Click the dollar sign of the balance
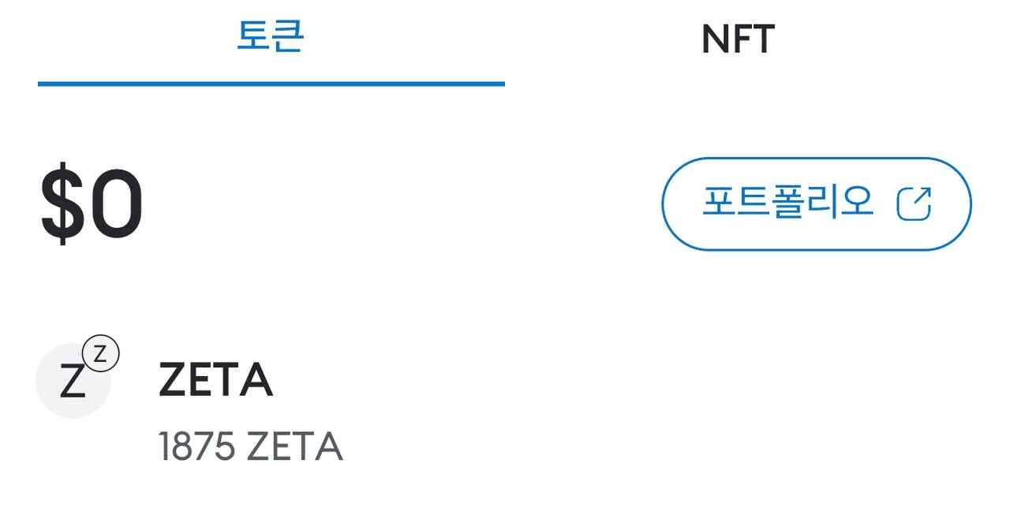Screen dimensions: 1010x515 (x=62, y=205)
